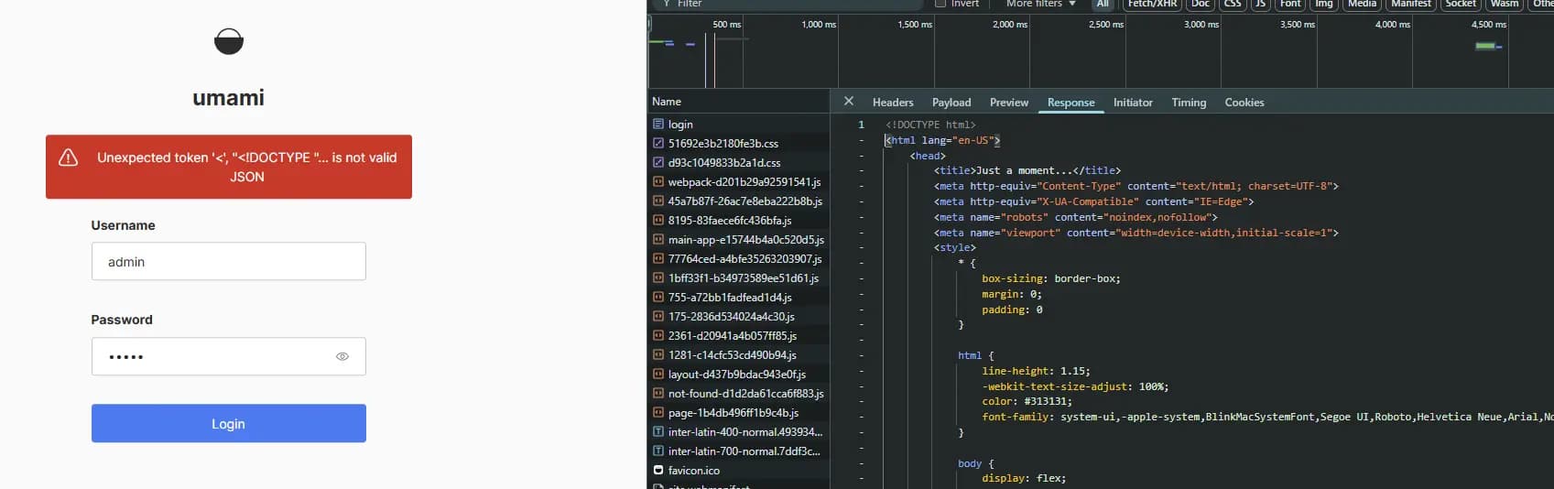1554x489 pixels.
Task: Select 8195-83faece6fc436bfa.js request
Action: tap(738, 220)
